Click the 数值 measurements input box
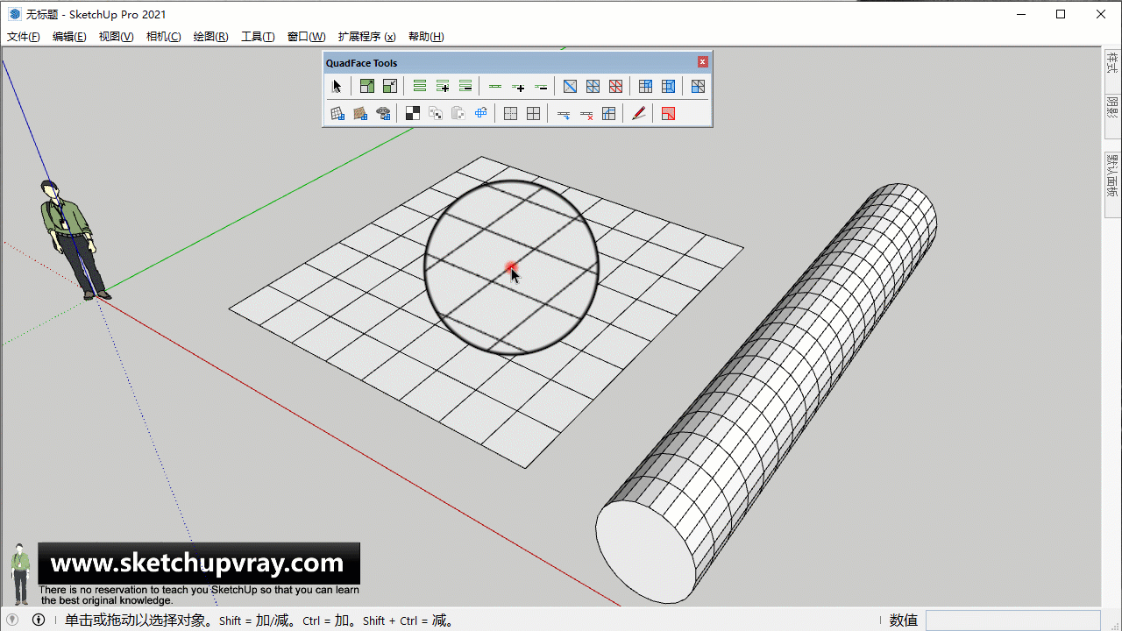The height and width of the screenshot is (631, 1122). click(x=1013, y=620)
